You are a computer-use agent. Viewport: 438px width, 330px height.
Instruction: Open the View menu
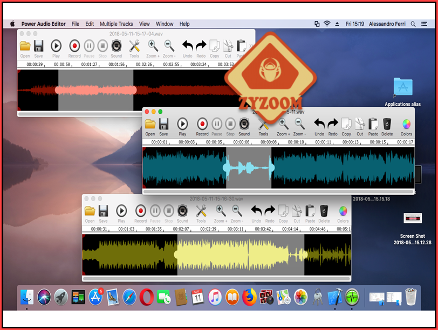coord(145,24)
